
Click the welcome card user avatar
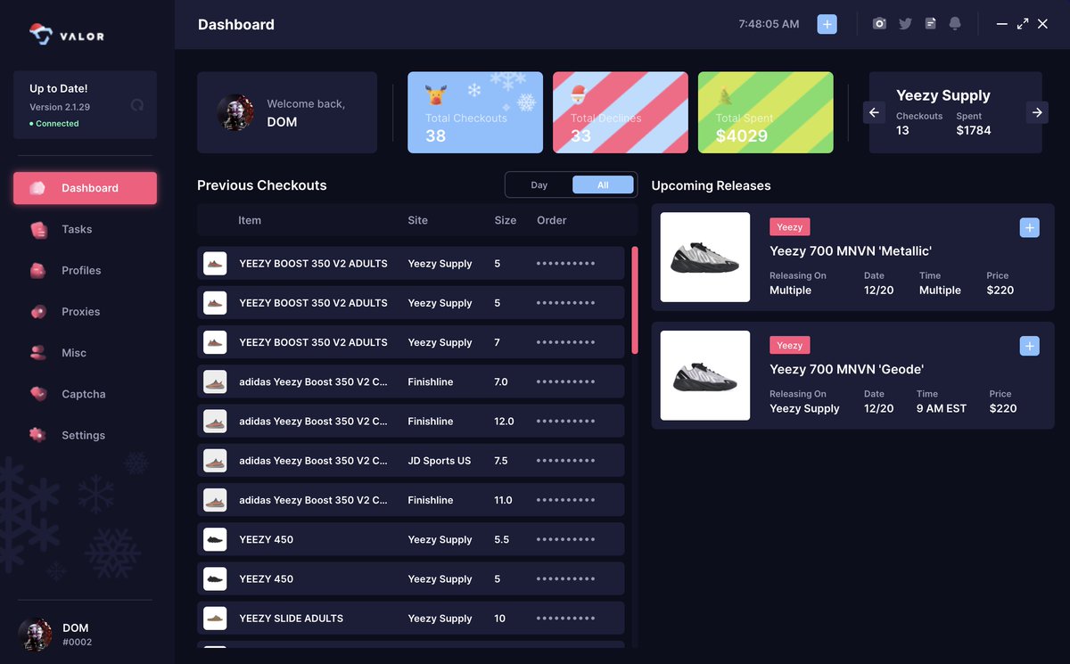[235, 112]
